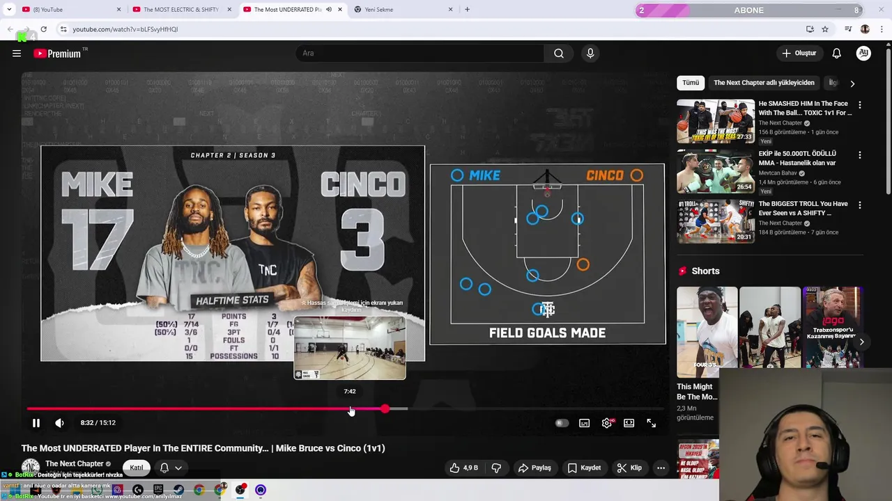Open a new browser tab with plus
The height and width of the screenshot is (501, 892).
[467, 10]
